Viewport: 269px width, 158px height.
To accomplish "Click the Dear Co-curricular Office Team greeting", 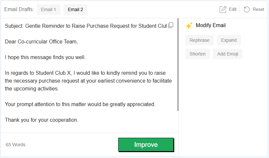I will (41, 42).
